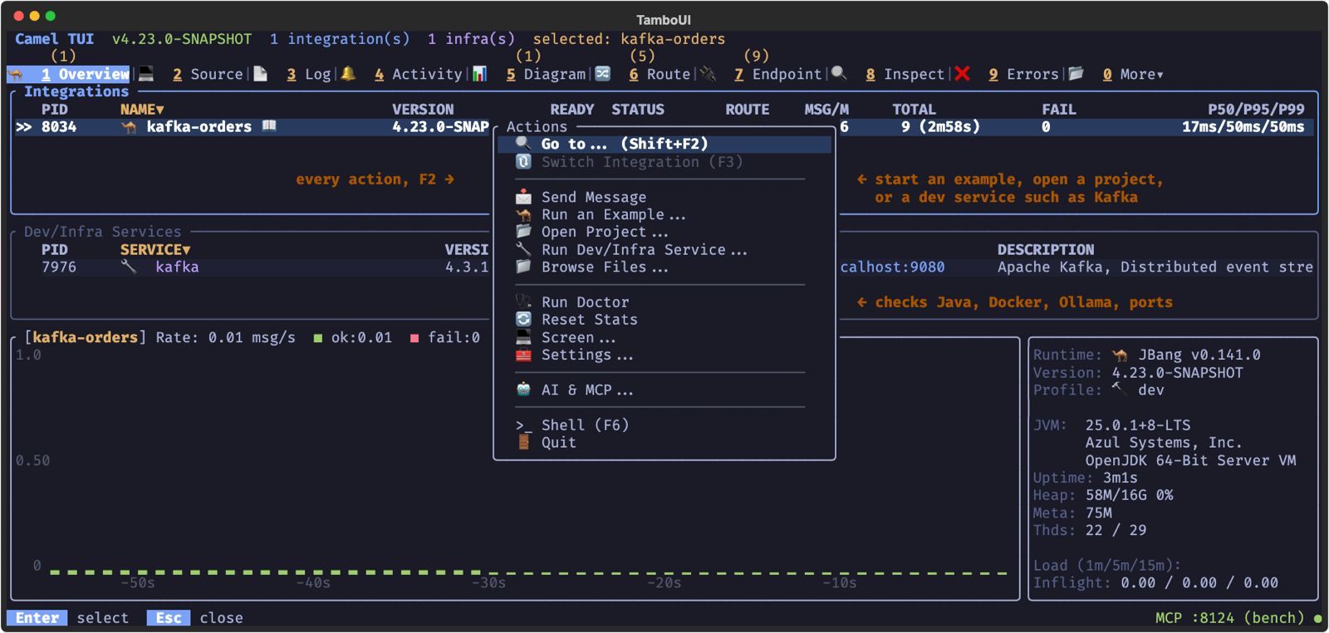
Task: Click the red X icon before Errors
Action: [x=963, y=74]
